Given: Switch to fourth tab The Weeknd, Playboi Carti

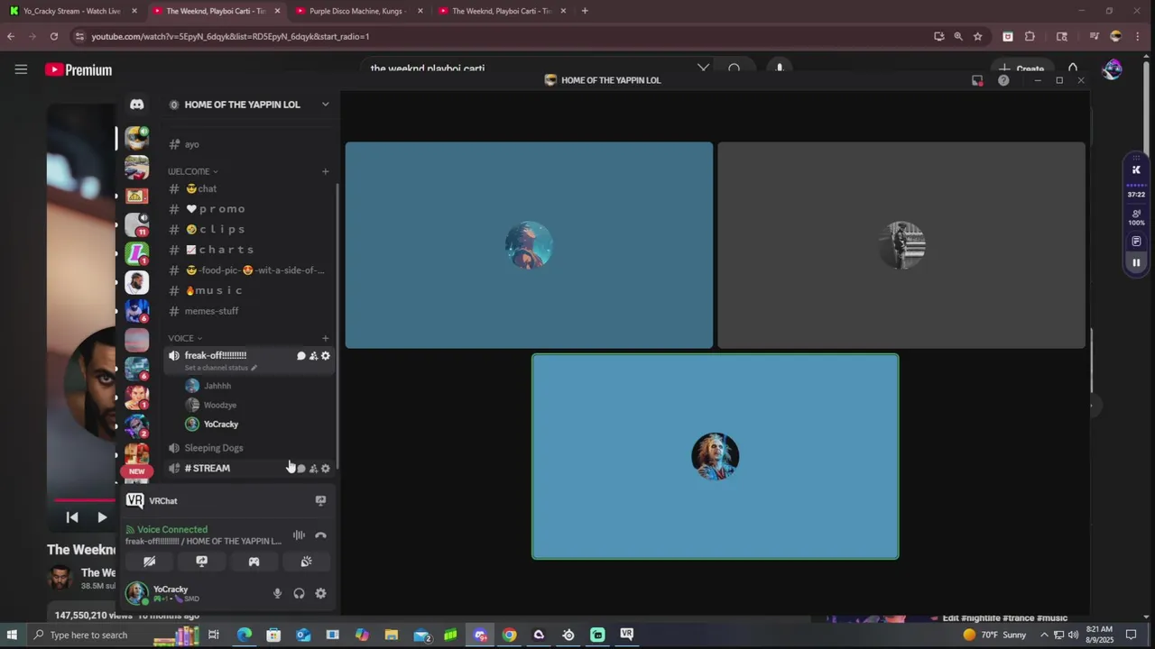Looking at the screenshot, I should pos(502,11).
